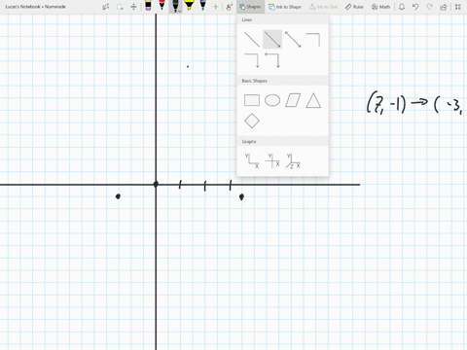
Task: Insert the three-axis XYZ graph
Action: 293,160
